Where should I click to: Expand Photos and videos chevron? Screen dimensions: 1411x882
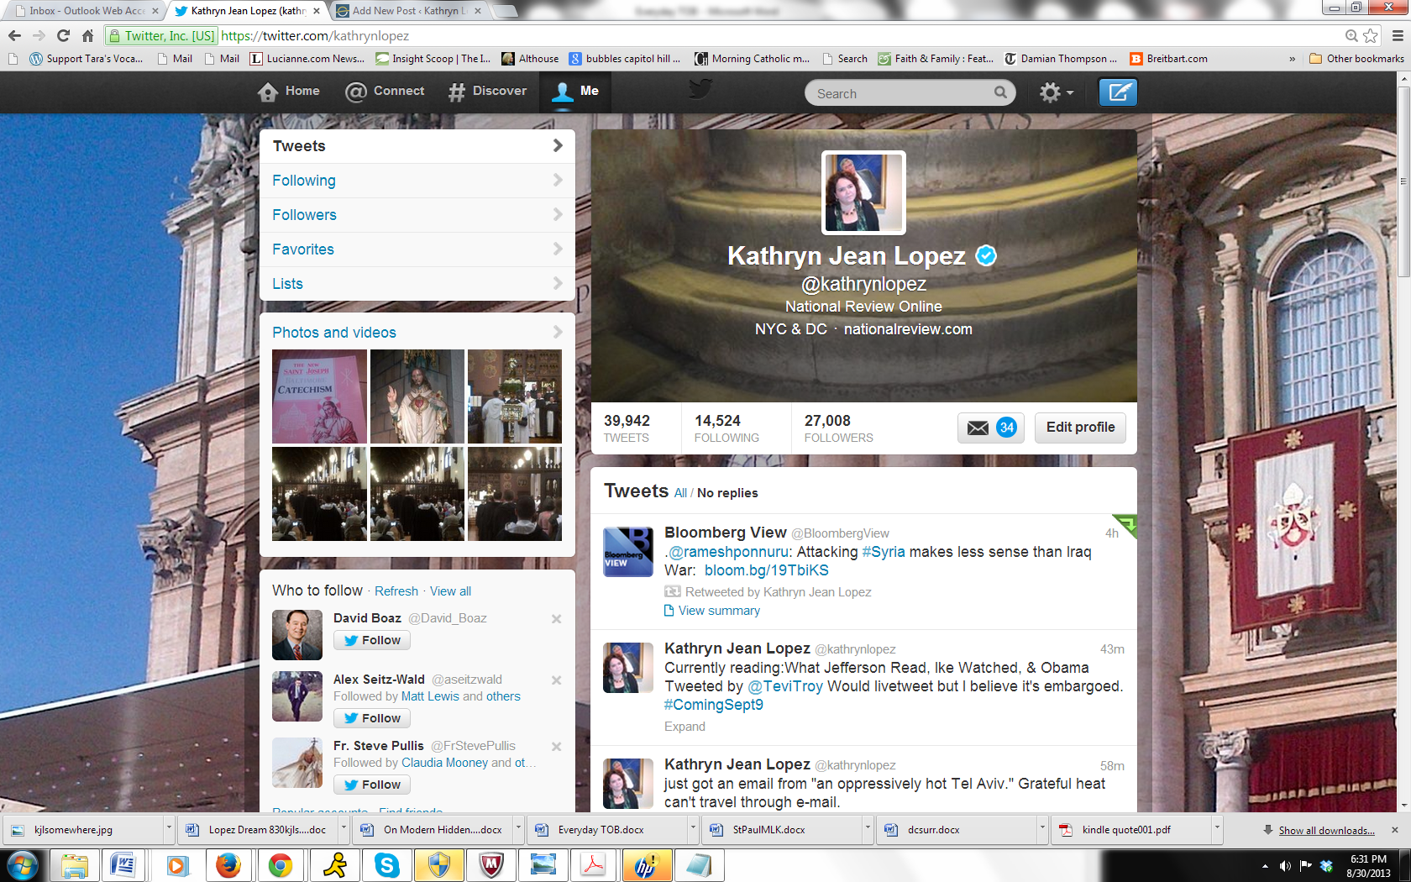558,332
